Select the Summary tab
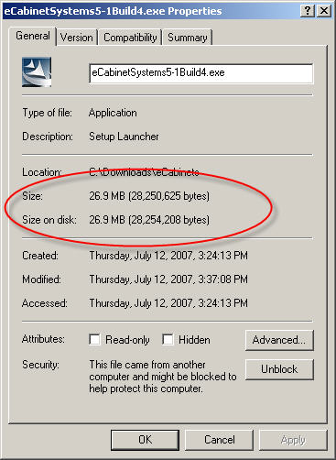The height and width of the screenshot is (460, 336). click(x=188, y=38)
